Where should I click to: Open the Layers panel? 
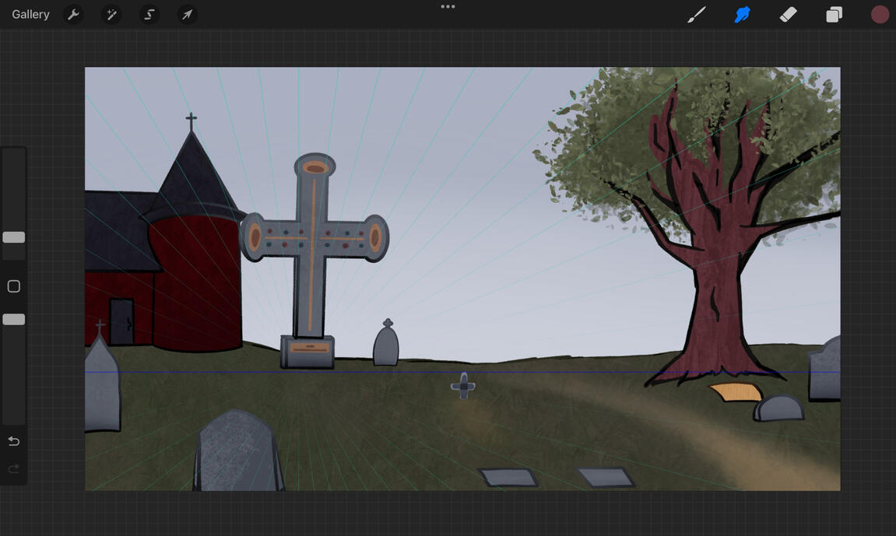click(x=834, y=15)
